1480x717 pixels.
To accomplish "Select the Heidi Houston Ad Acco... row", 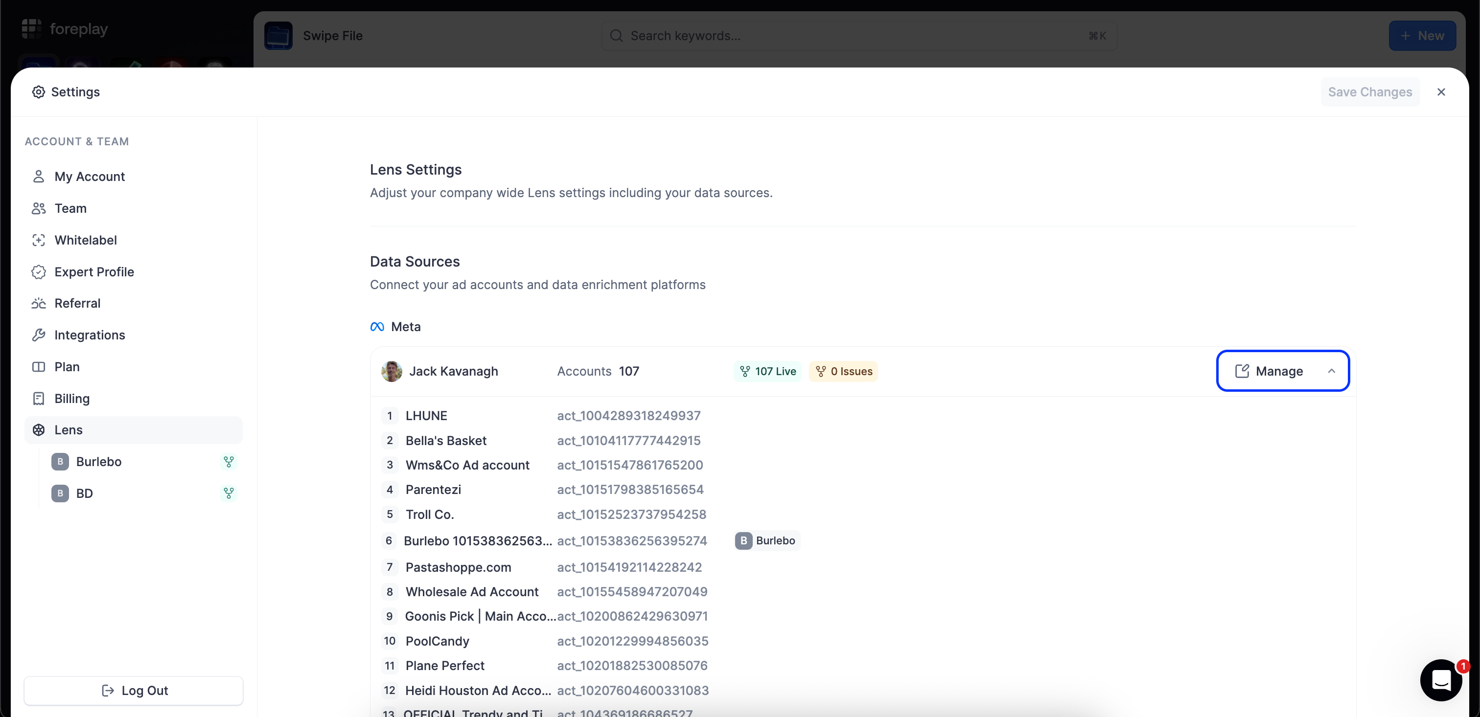I will (x=478, y=691).
